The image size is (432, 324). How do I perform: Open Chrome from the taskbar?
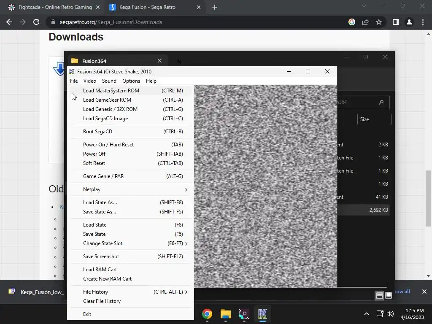(207, 314)
